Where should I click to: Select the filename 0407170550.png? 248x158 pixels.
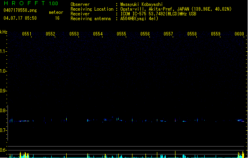pyautogui.click(x=20, y=10)
